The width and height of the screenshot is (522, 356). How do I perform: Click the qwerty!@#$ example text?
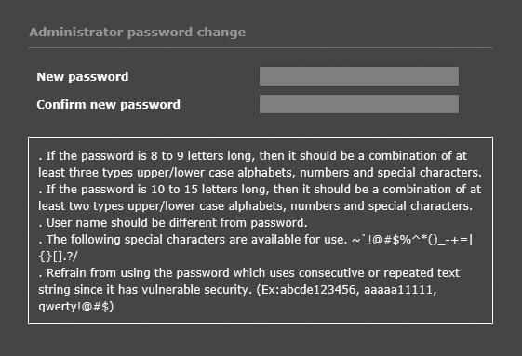coord(74,307)
